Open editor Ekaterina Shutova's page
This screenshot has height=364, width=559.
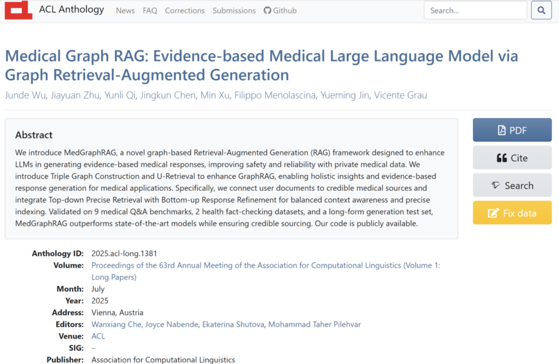(x=233, y=324)
